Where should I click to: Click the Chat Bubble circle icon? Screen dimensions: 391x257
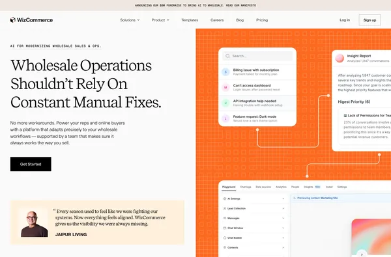coord(225,238)
